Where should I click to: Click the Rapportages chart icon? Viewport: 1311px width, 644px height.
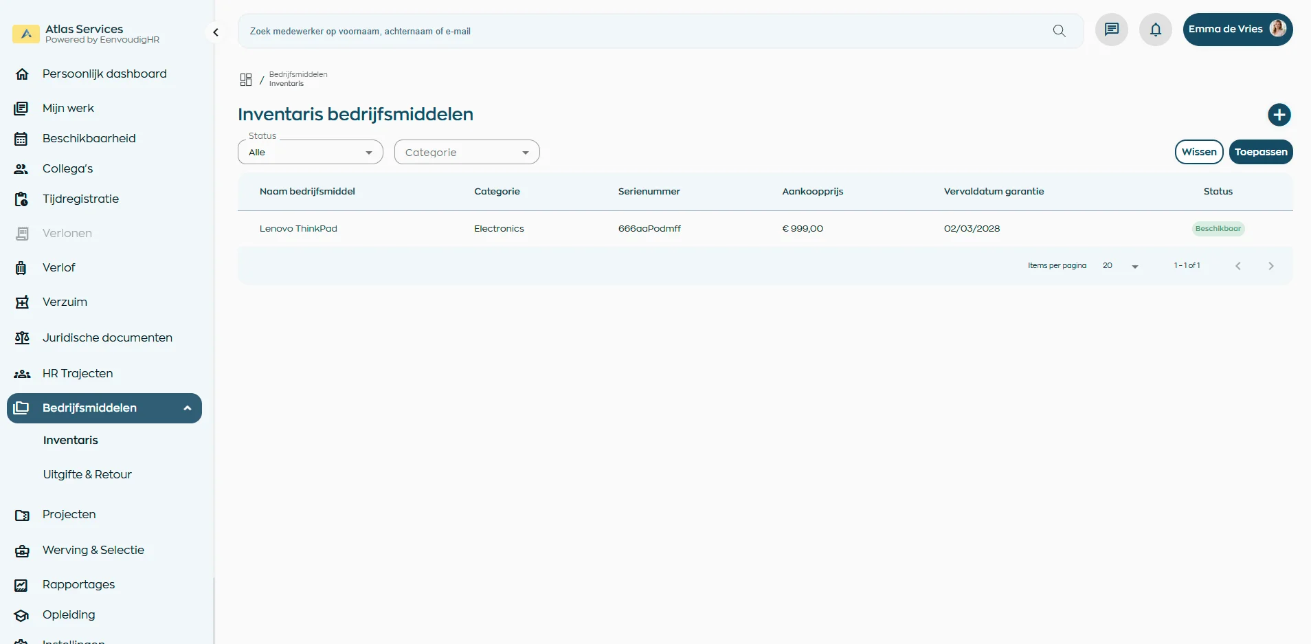point(21,586)
